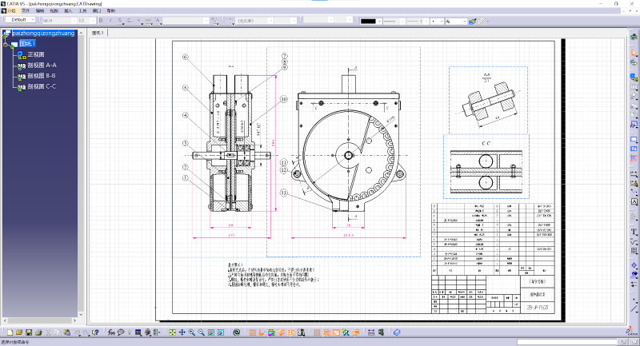The width and height of the screenshot is (640, 346).
Task: Open the font name SICH dropdown
Action: click(59, 21)
